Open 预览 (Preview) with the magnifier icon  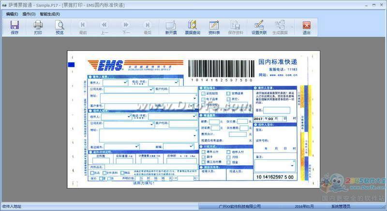pyautogui.click(x=60, y=26)
